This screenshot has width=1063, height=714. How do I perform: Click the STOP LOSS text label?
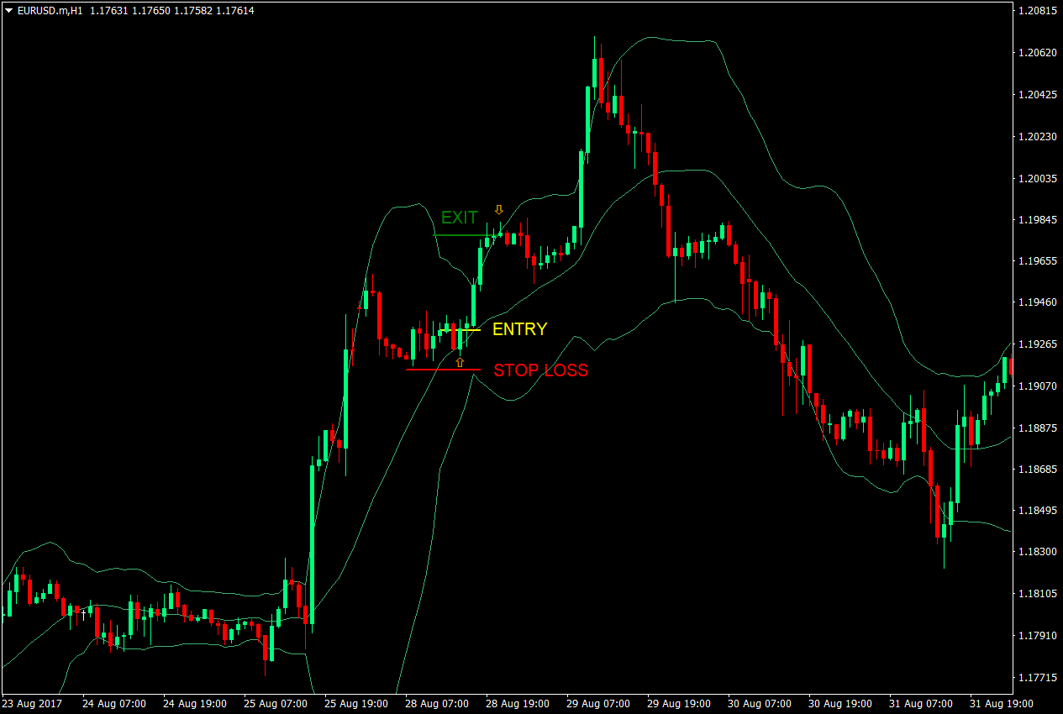[540, 370]
